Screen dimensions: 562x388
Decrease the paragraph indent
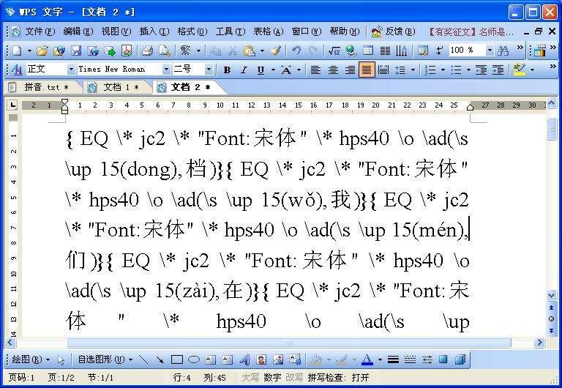[481, 70]
